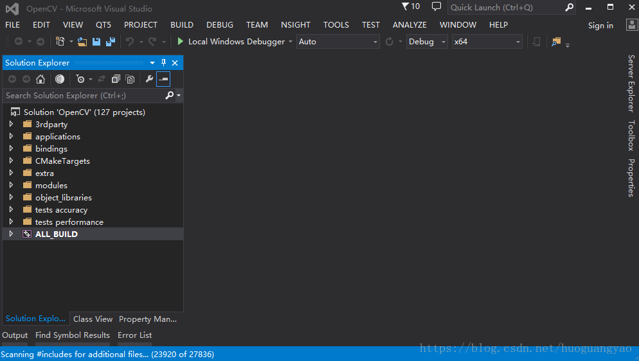Start the Local Windows Debugger
This screenshot has height=361, width=639.
(x=231, y=42)
